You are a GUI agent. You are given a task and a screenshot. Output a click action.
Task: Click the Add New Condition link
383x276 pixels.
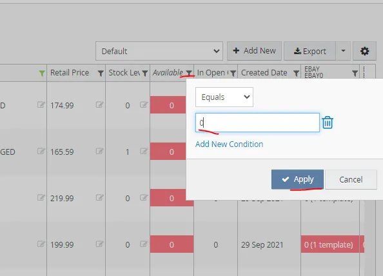pos(229,144)
